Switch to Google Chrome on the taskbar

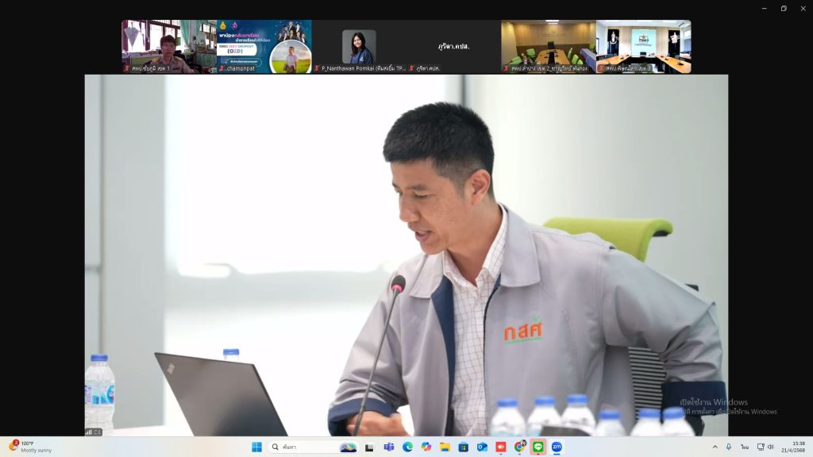pos(519,447)
